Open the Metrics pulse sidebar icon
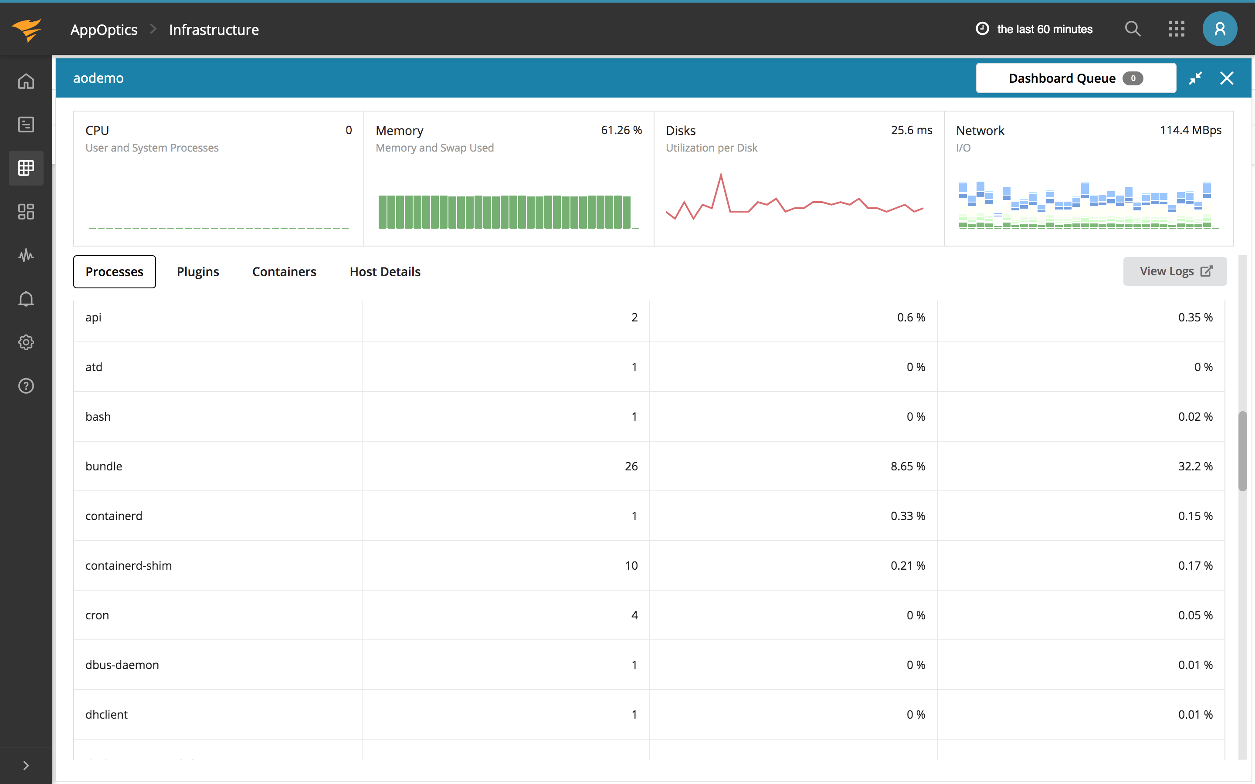This screenshot has width=1255, height=784. click(26, 255)
